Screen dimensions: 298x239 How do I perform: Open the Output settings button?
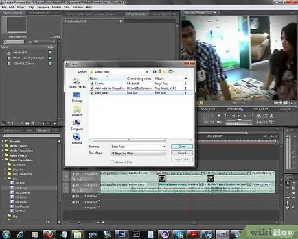pos(271,116)
